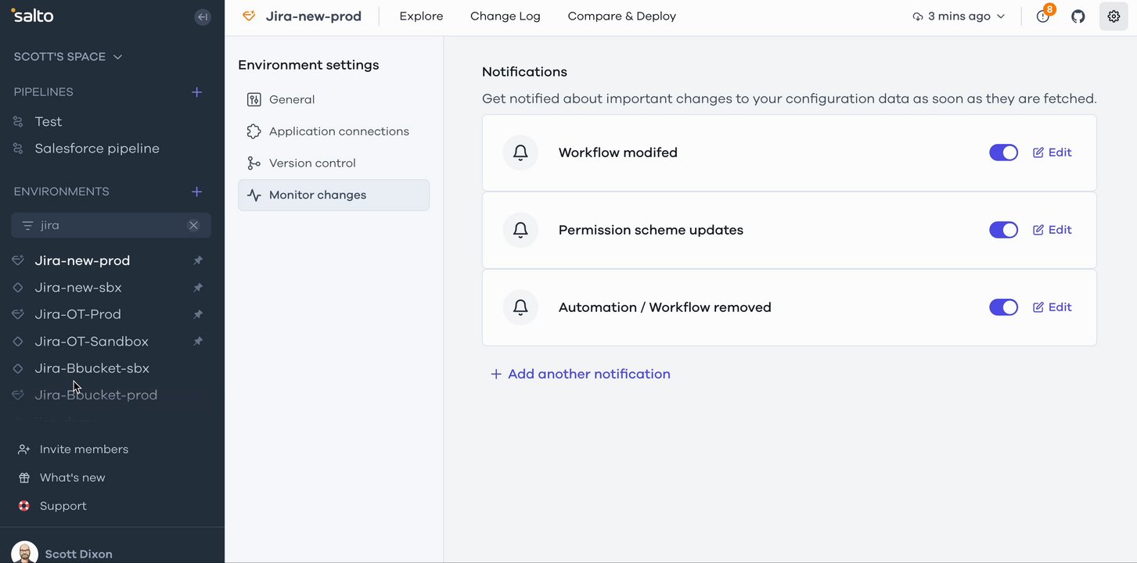Image resolution: width=1137 pixels, height=563 pixels.
Task: Toggle Automation / Workflow removed notification
Action: [x=1003, y=307]
